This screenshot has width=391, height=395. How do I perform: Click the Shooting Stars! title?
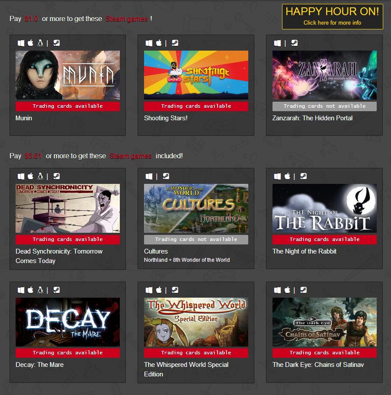point(166,118)
